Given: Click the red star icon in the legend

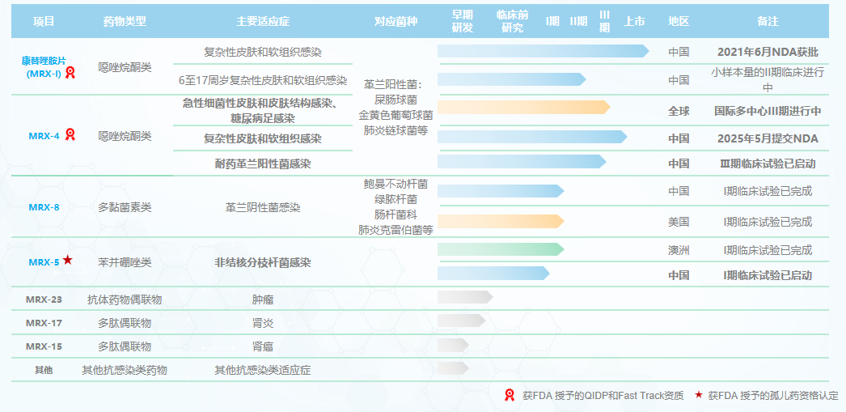Looking at the screenshot, I should coord(698,395).
